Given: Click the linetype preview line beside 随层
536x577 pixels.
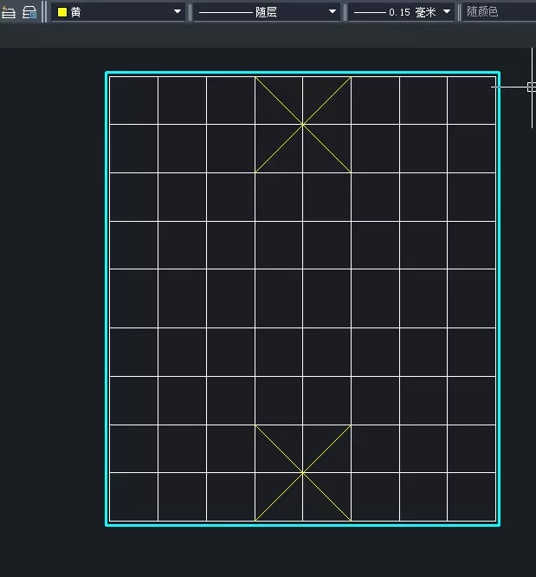Looking at the screenshot, I should pyautogui.click(x=225, y=12).
